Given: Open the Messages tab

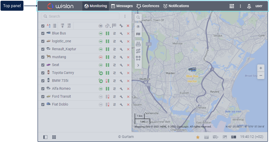Looking at the screenshot, I should pos(122,6).
